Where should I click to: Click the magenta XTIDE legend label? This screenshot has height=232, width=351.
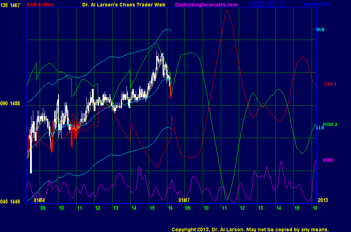tap(328, 160)
